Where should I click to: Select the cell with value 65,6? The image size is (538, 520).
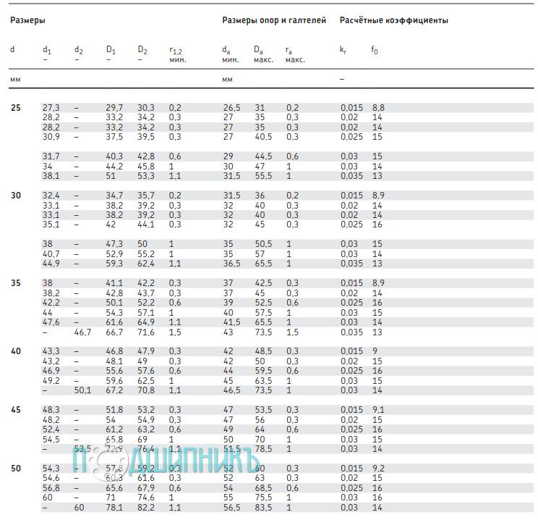(114, 488)
